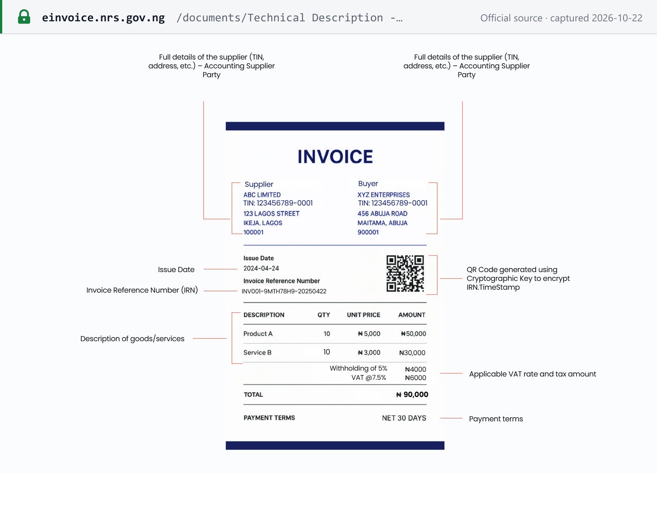Select the Buyer label
The image size is (657, 514).
(x=368, y=183)
